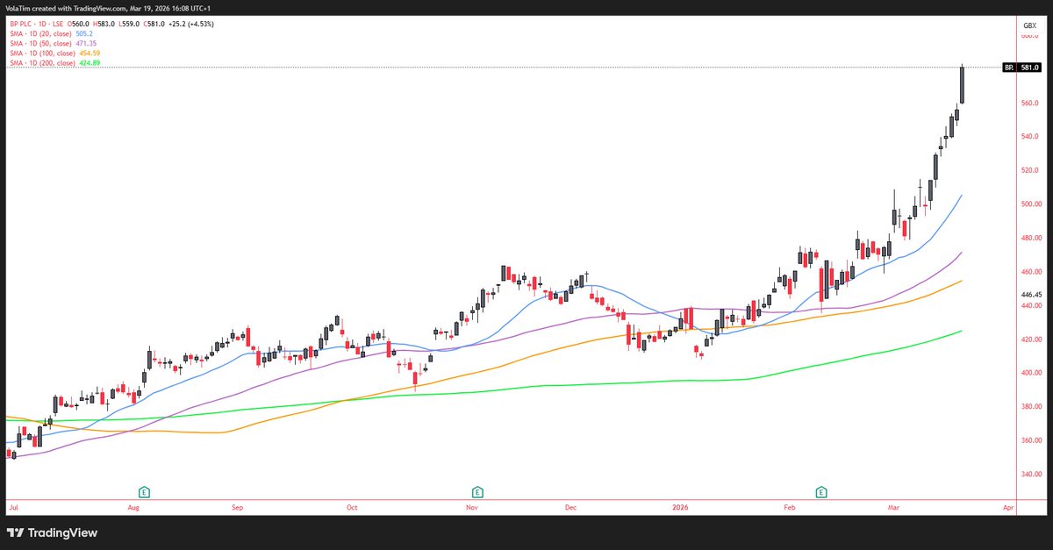Image resolution: width=1053 pixels, height=550 pixels.
Task: Click the latest tall candle near 581
Action: click(963, 84)
